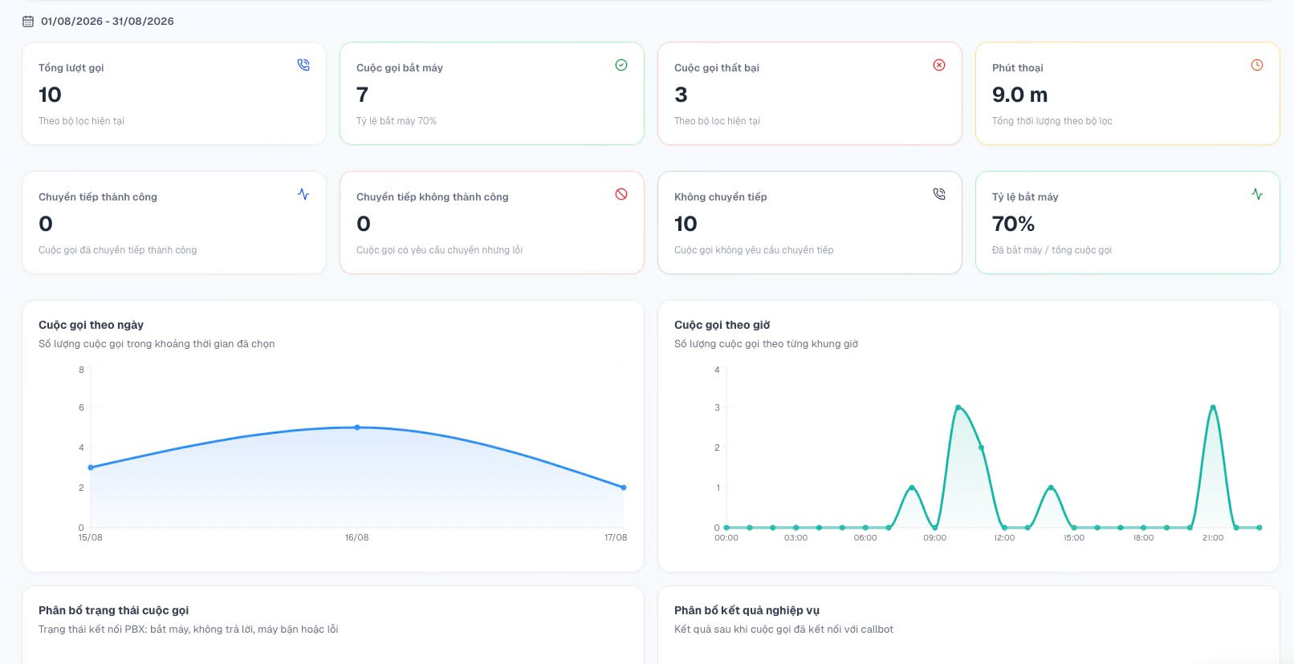Select the 21:00 peak point on hourly chart
Viewport: 1294px width, 664px height.
point(1213,407)
